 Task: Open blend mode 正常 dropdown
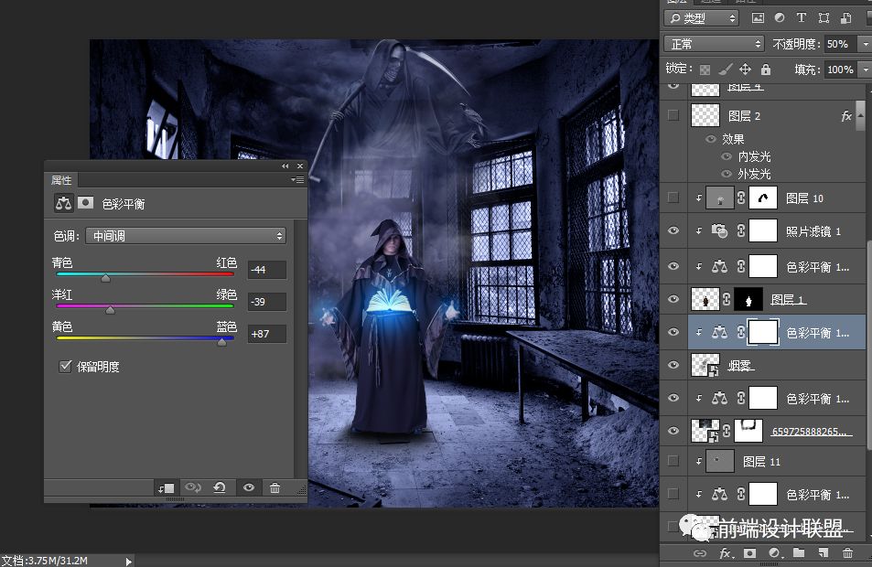(714, 43)
